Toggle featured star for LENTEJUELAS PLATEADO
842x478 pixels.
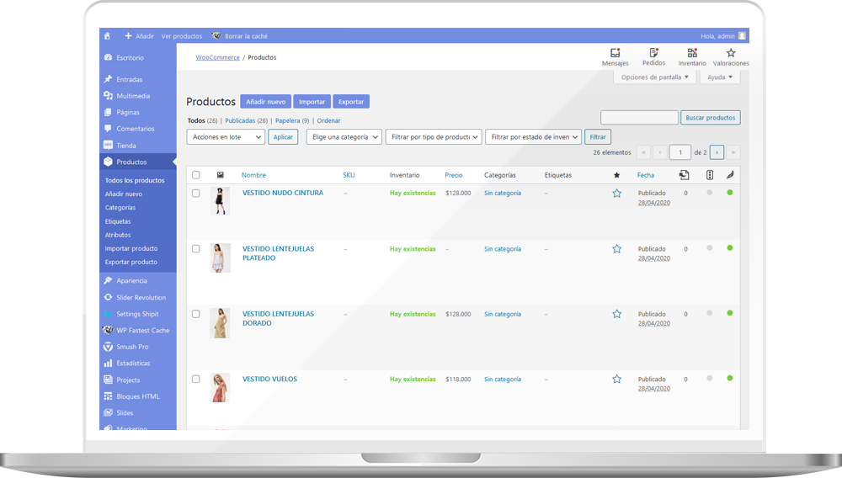616,249
